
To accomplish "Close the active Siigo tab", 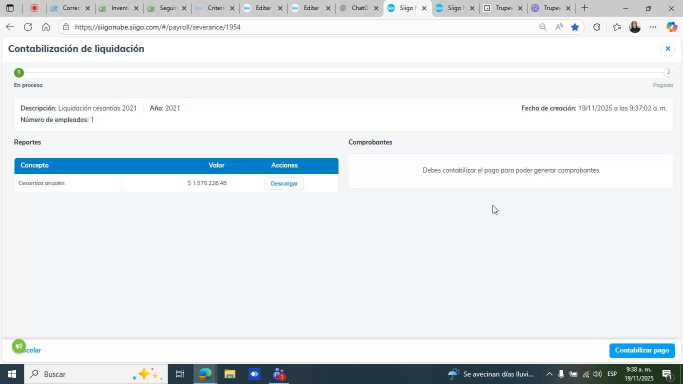I will (424, 8).
